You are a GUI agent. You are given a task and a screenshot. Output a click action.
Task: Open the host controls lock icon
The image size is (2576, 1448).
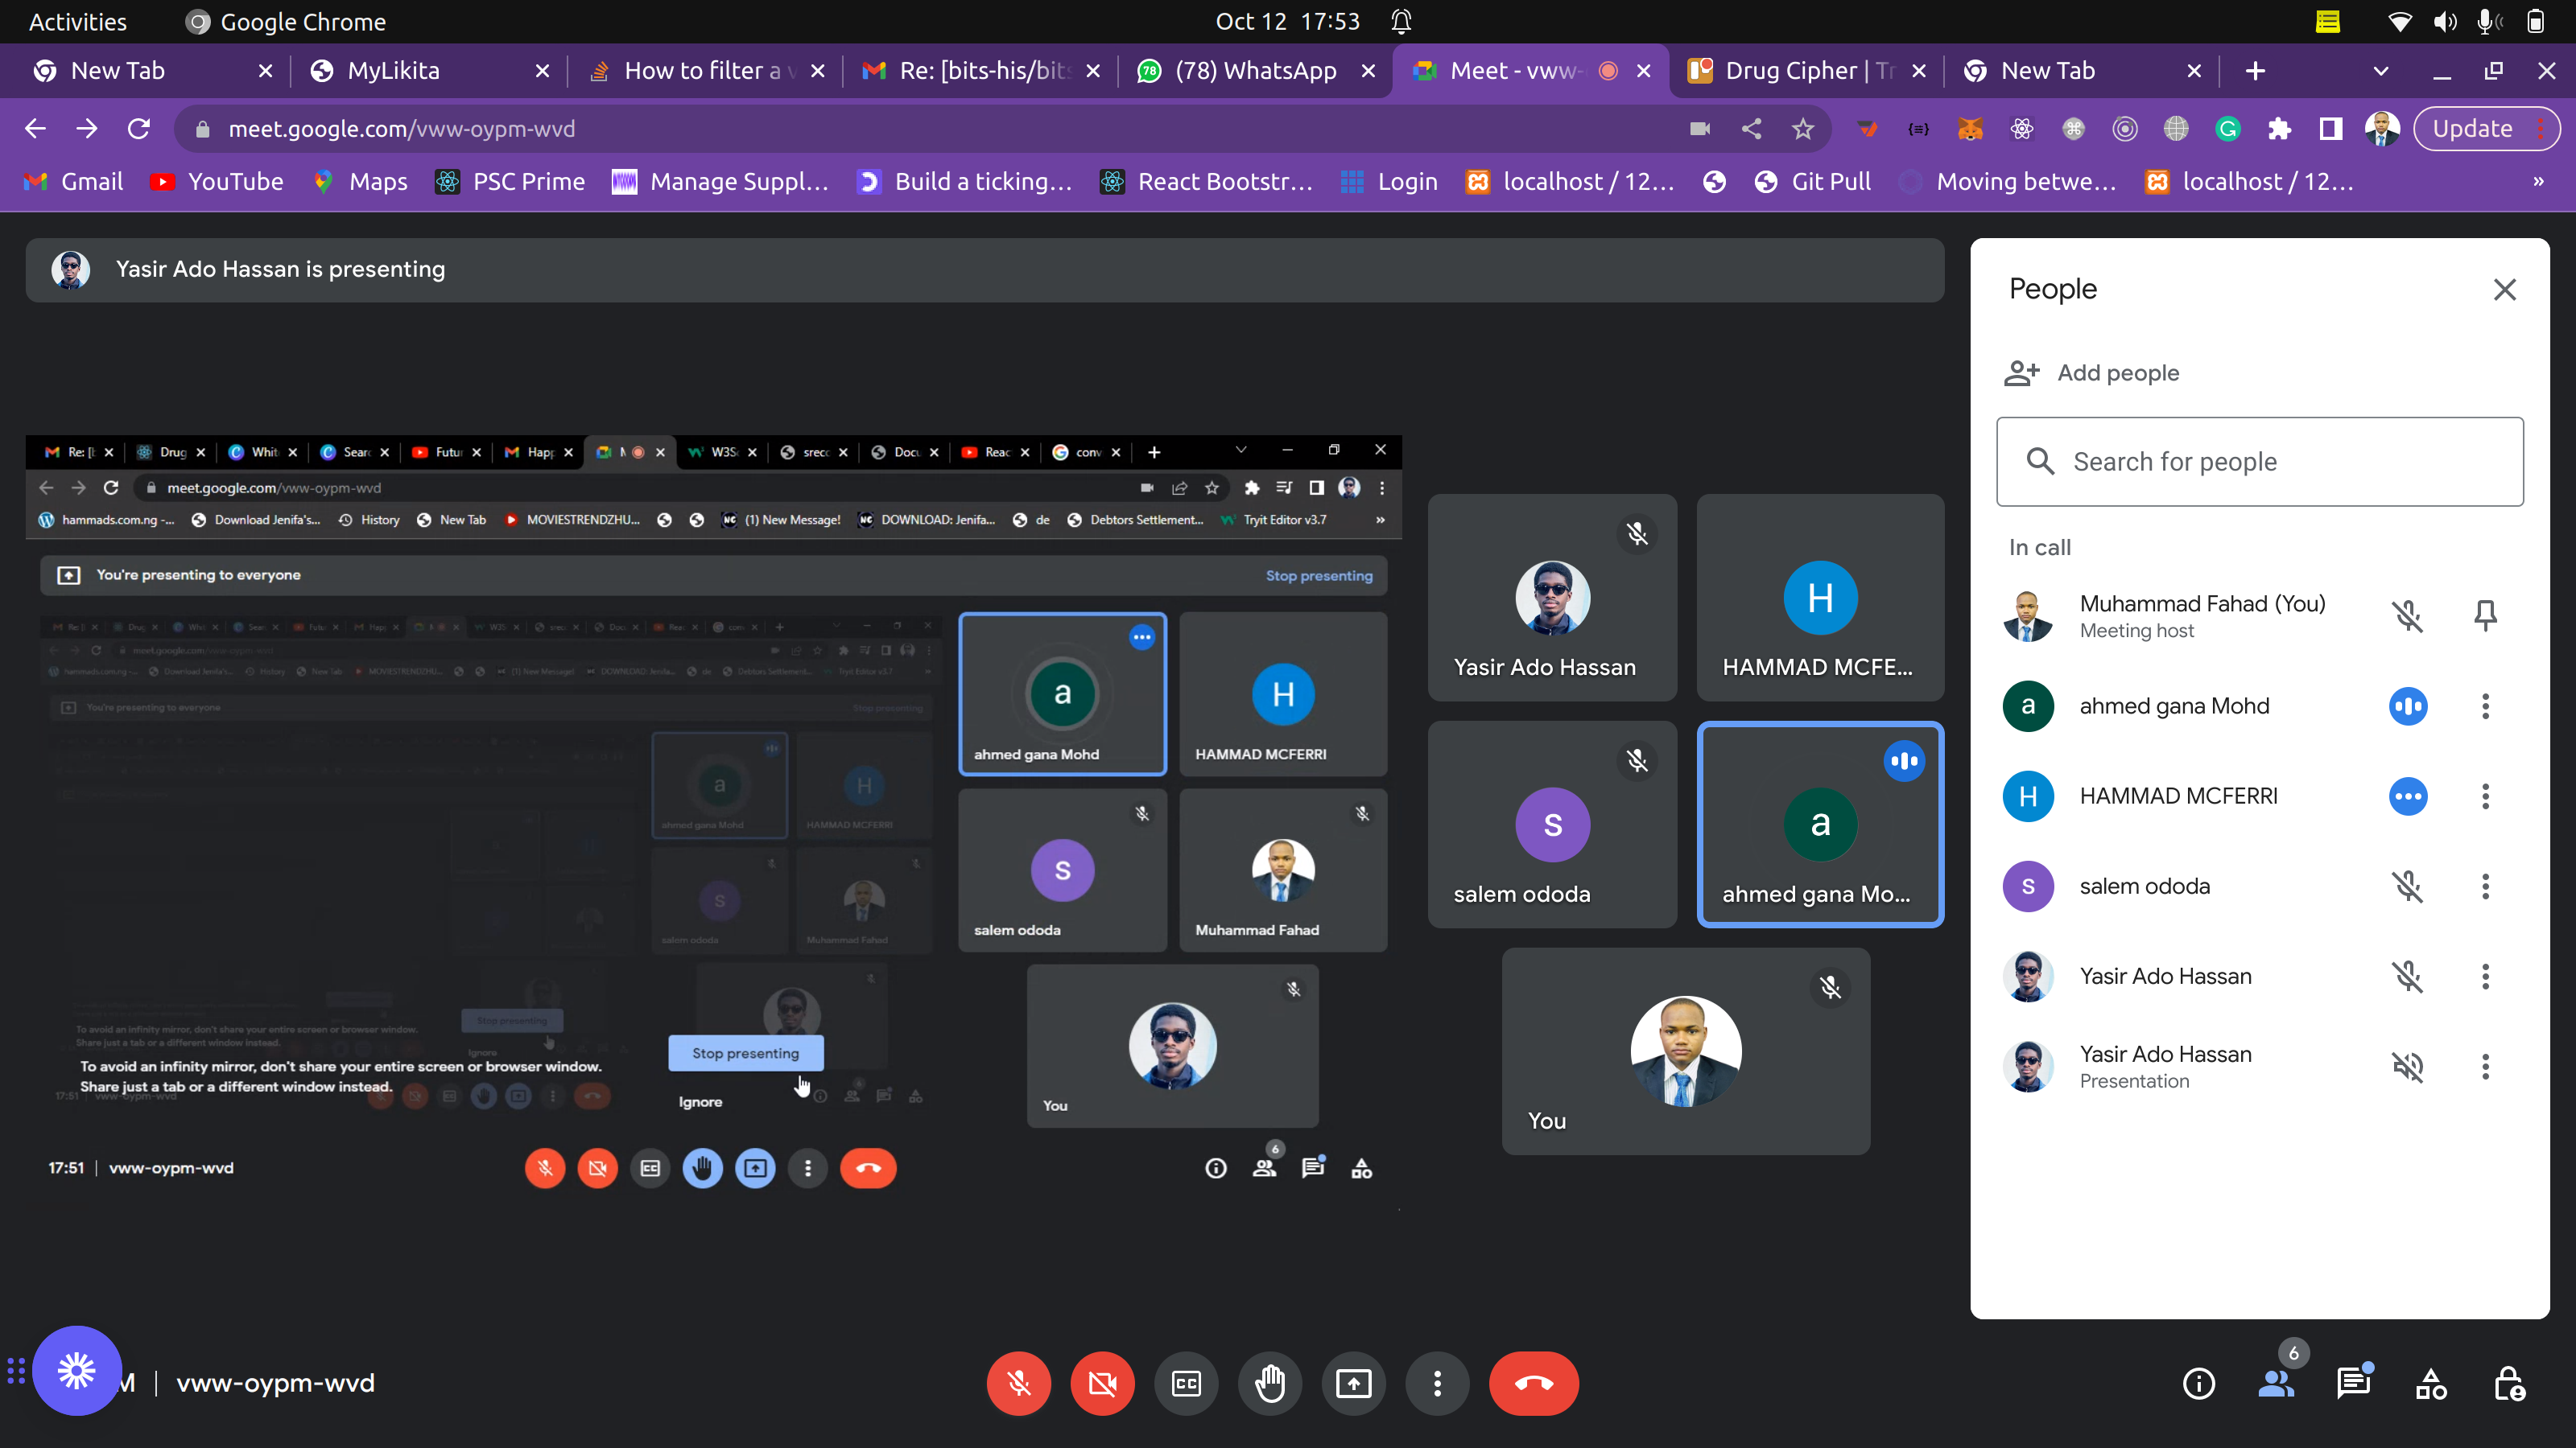(2509, 1383)
